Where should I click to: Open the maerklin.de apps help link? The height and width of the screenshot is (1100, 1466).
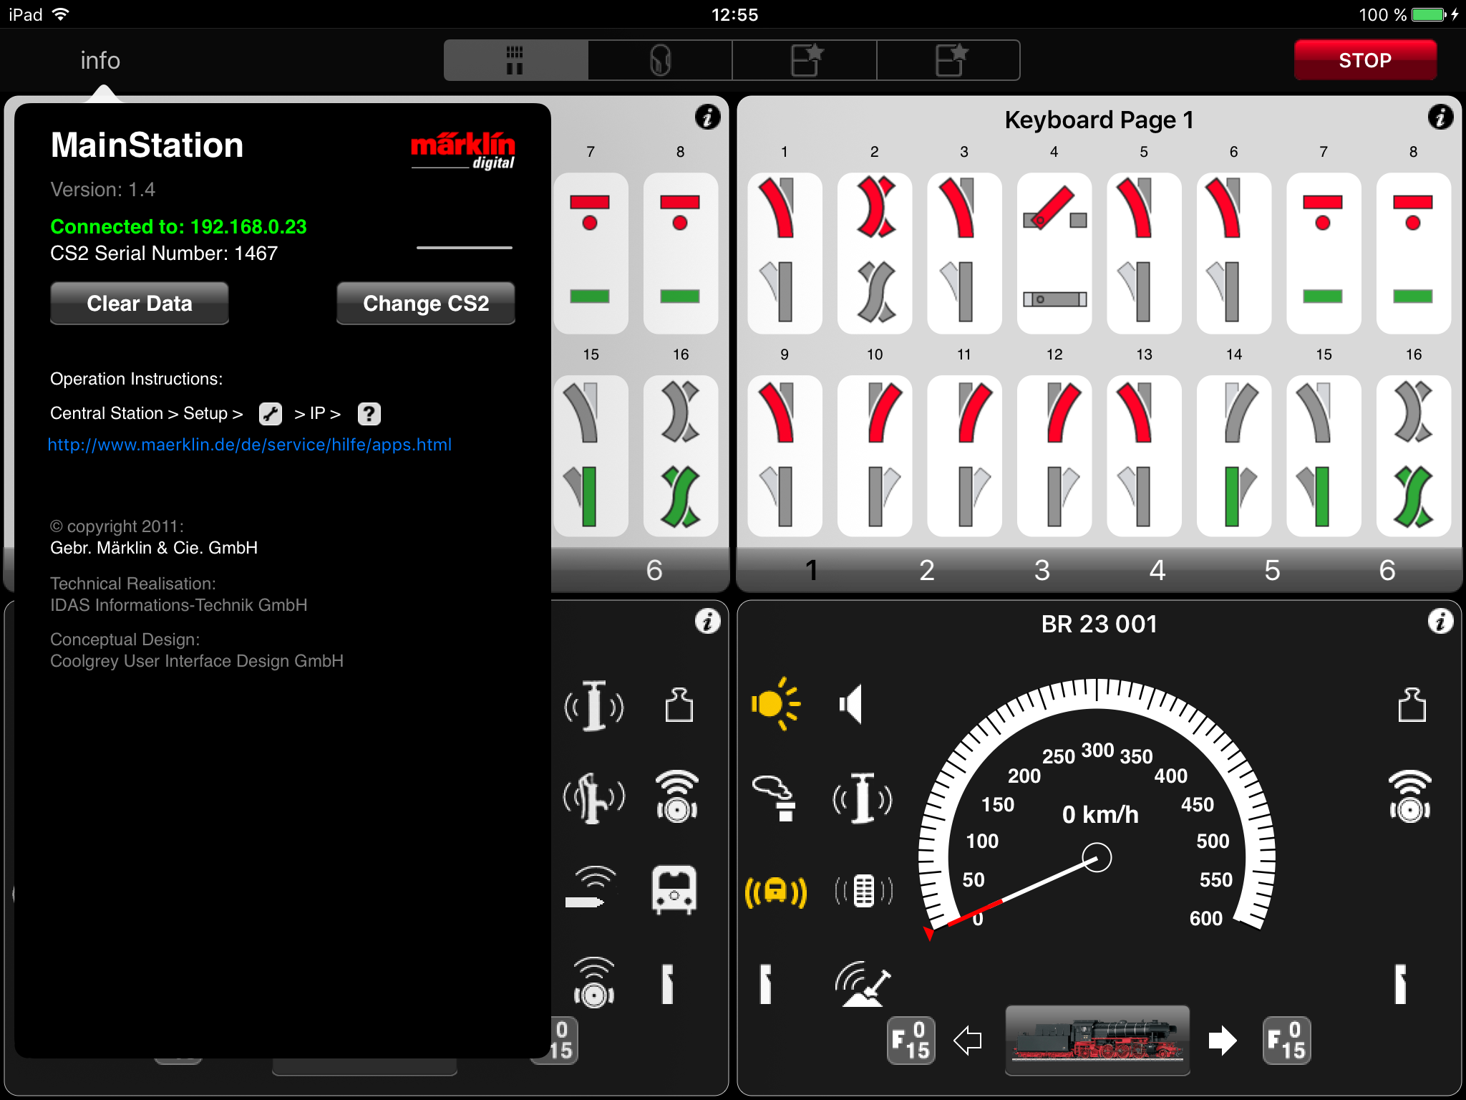click(250, 445)
